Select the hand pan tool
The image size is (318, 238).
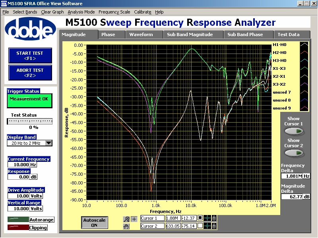[126, 226]
